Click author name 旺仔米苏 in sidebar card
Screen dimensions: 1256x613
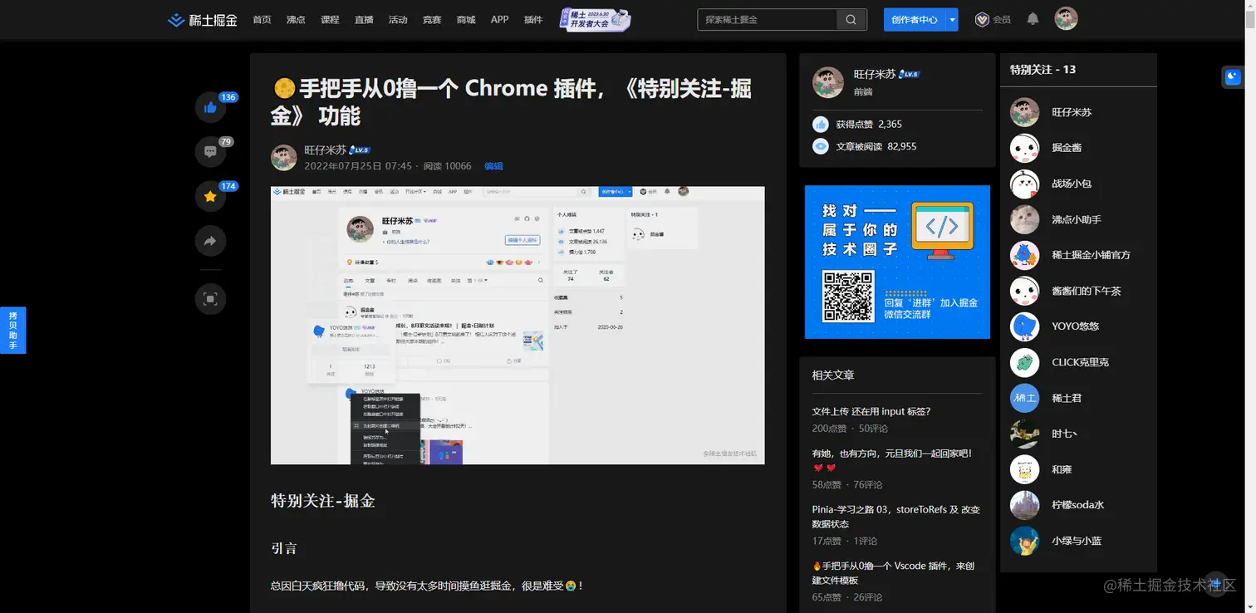point(875,74)
